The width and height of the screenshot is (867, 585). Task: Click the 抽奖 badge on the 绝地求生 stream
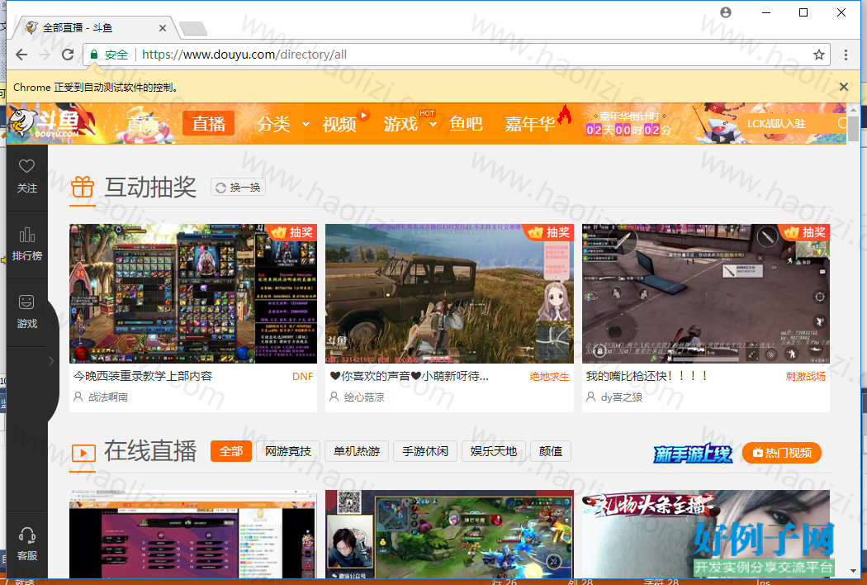click(550, 232)
